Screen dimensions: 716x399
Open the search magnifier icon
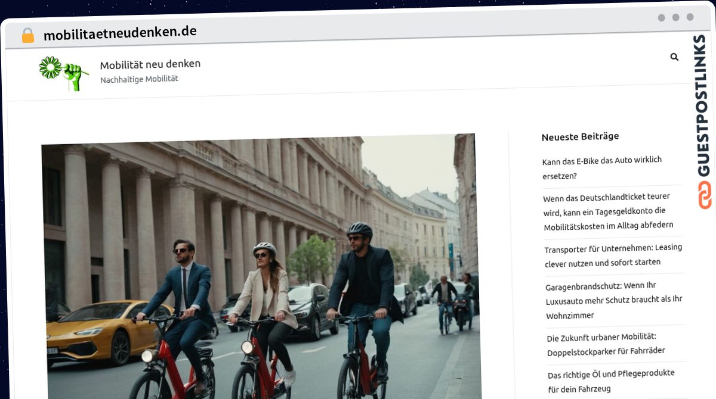click(674, 57)
